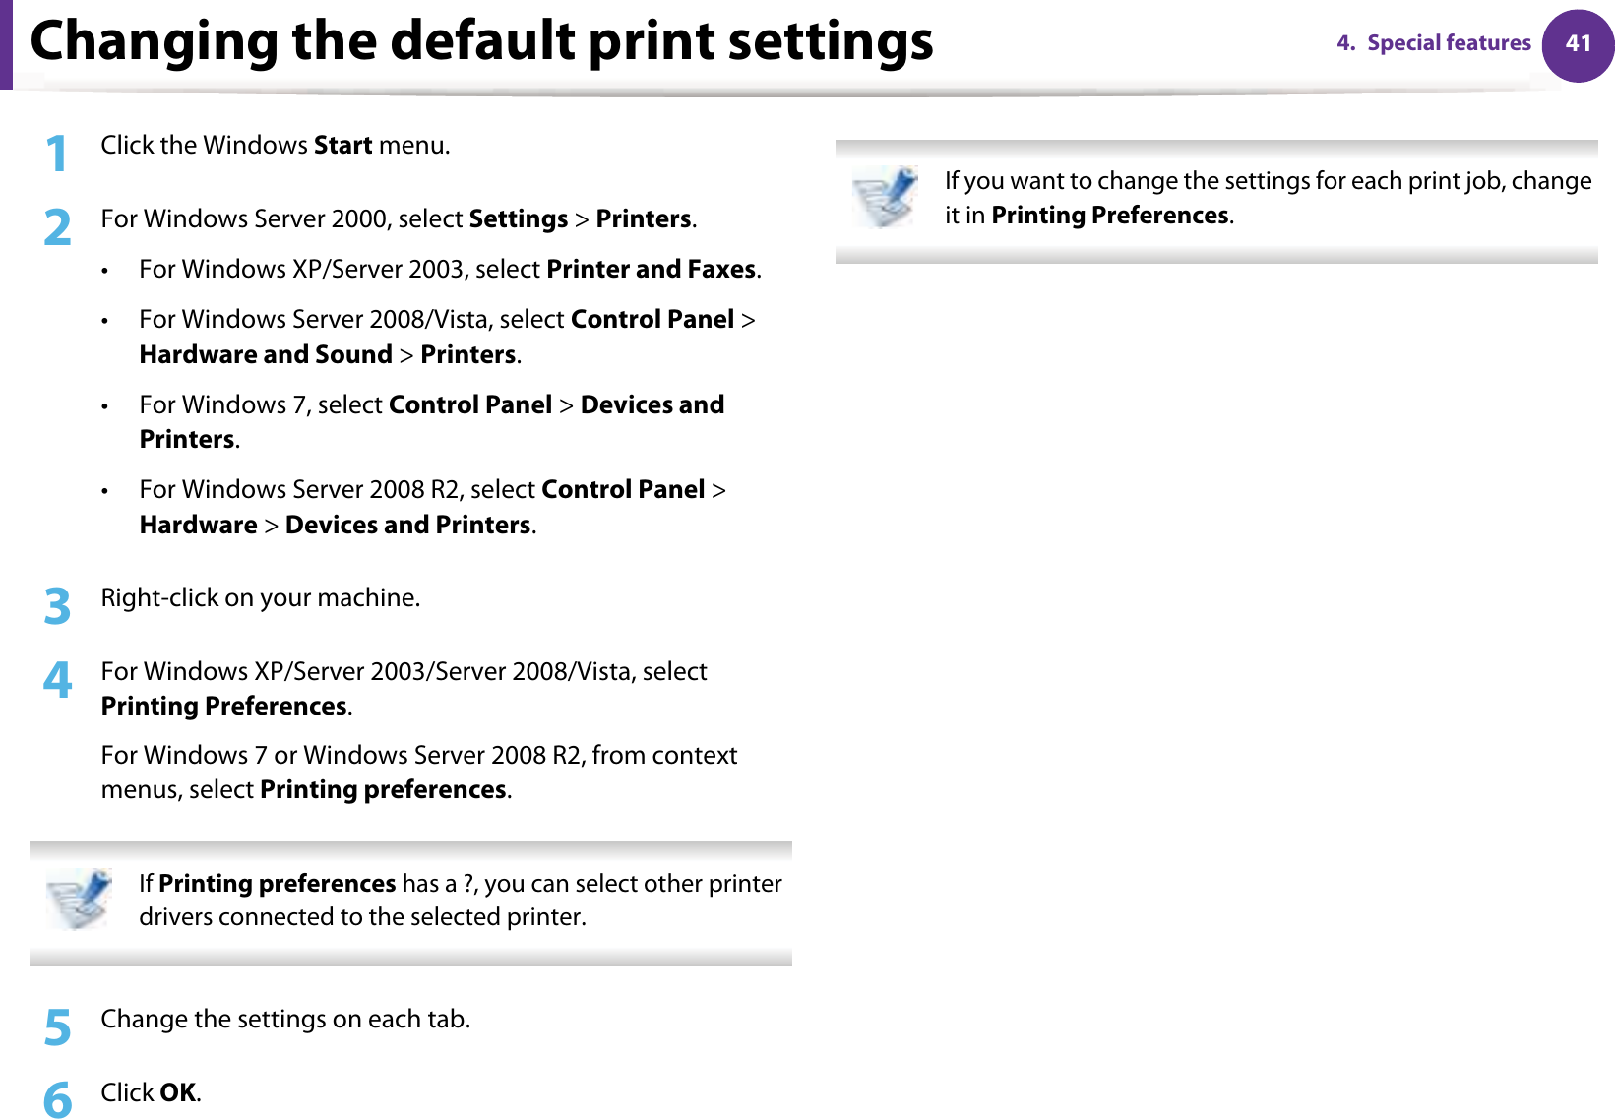This screenshot has width=1615, height=1119.
Task: Click the "Right-click on your machine" step text
Action: 261,598
